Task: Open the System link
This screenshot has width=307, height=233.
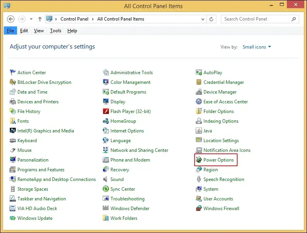Action: (210, 189)
